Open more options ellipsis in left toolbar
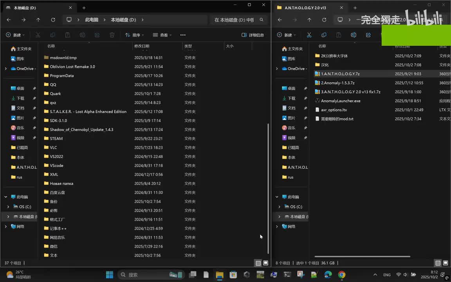Viewport: 451px width, 282px height. pyautogui.click(x=183, y=35)
